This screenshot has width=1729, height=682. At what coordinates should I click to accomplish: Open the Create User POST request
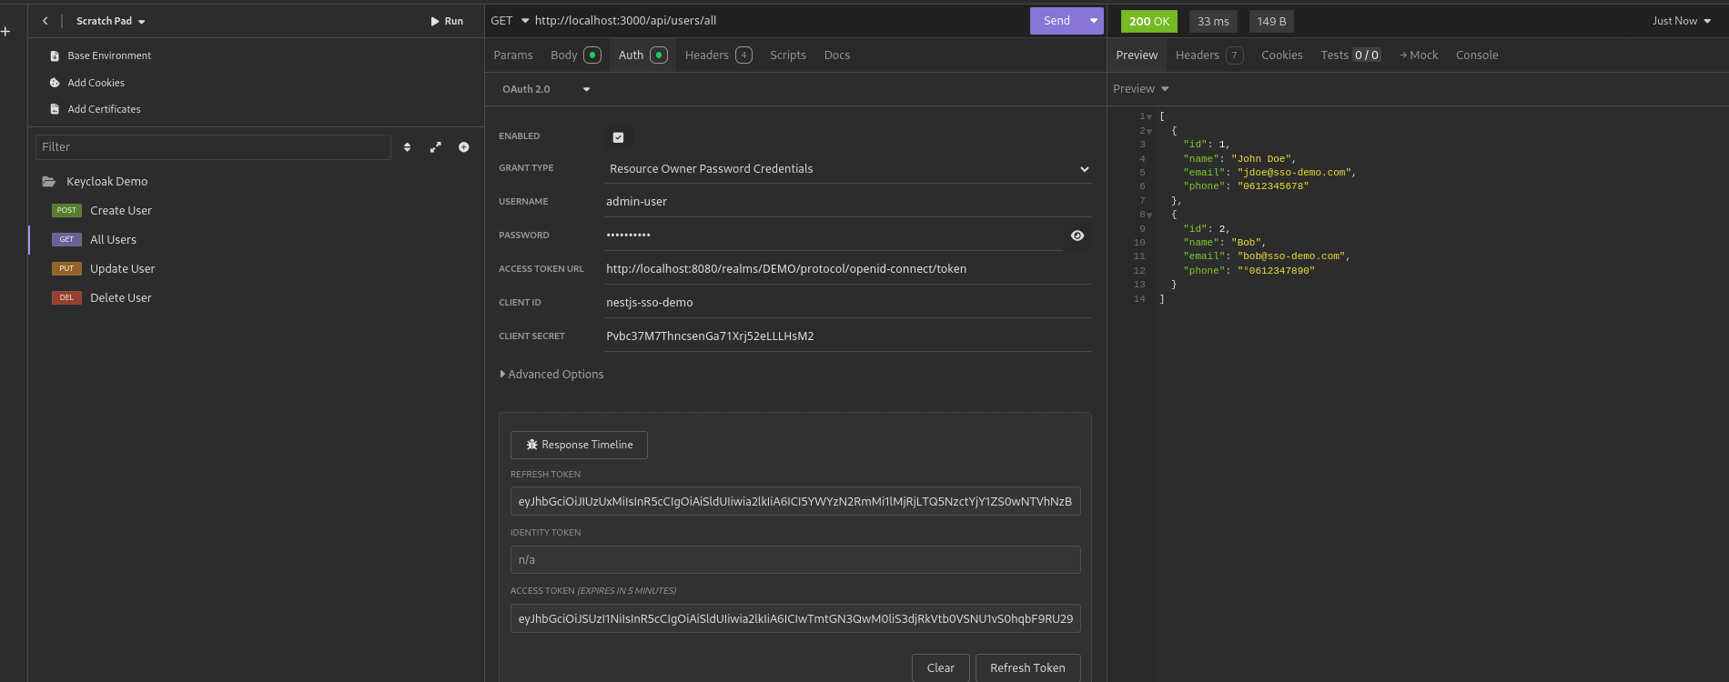tap(121, 211)
